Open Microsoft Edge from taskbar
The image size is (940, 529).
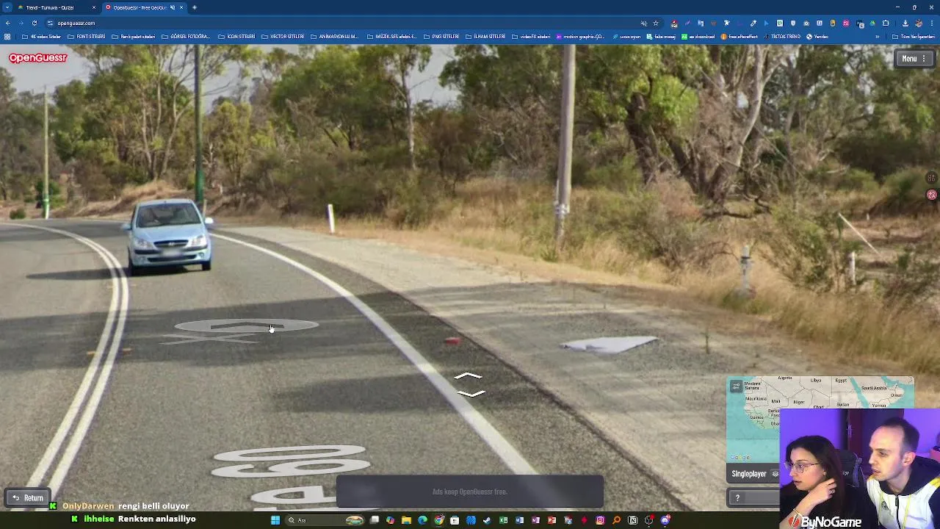422,520
